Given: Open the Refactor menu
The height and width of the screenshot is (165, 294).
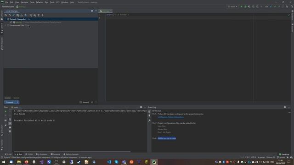Looking at the screenshot, I should 40,2.
